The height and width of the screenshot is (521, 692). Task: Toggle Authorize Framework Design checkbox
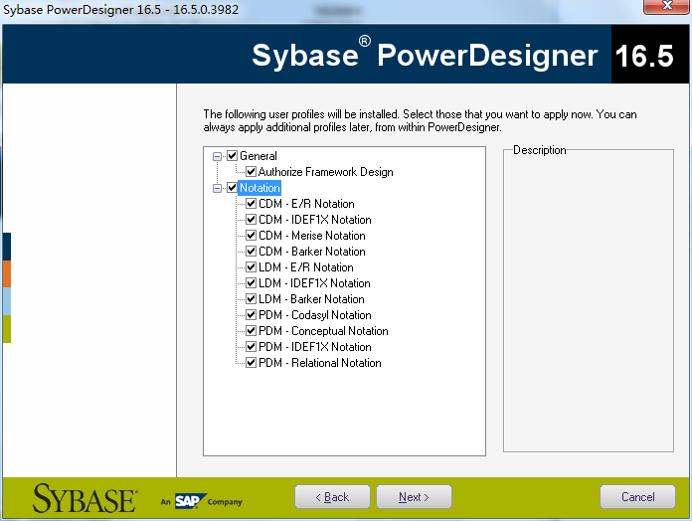252,172
